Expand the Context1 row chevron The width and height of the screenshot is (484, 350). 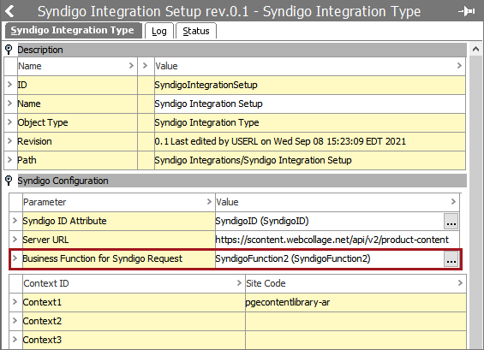click(x=15, y=301)
